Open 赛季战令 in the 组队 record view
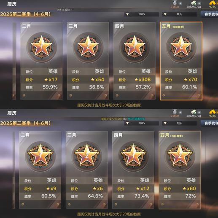The width and height of the screenshot is (218, 218). [210, 123]
